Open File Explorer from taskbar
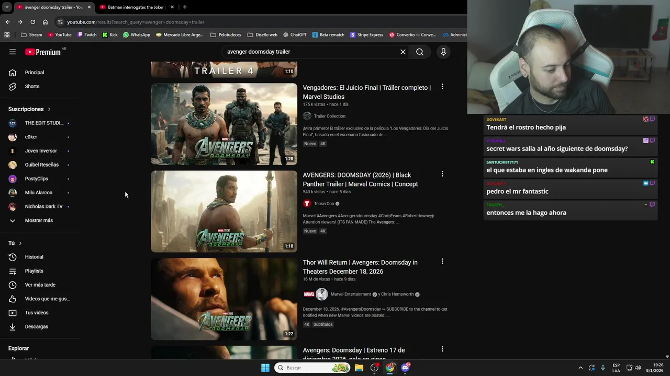Screen dimensions: 670x376 [x=359, y=368]
